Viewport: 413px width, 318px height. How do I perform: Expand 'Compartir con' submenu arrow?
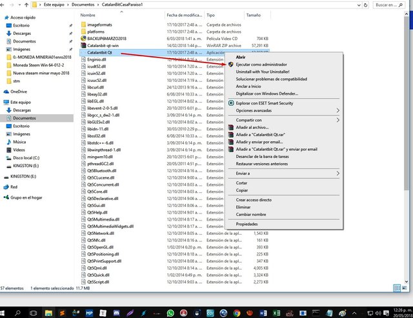(x=338, y=120)
